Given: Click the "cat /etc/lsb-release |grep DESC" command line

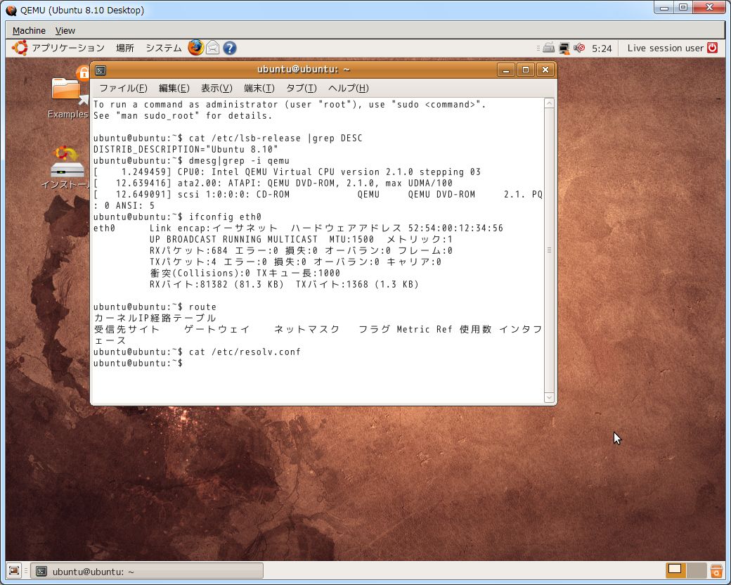Looking at the screenshot, I should click(228, 138).
